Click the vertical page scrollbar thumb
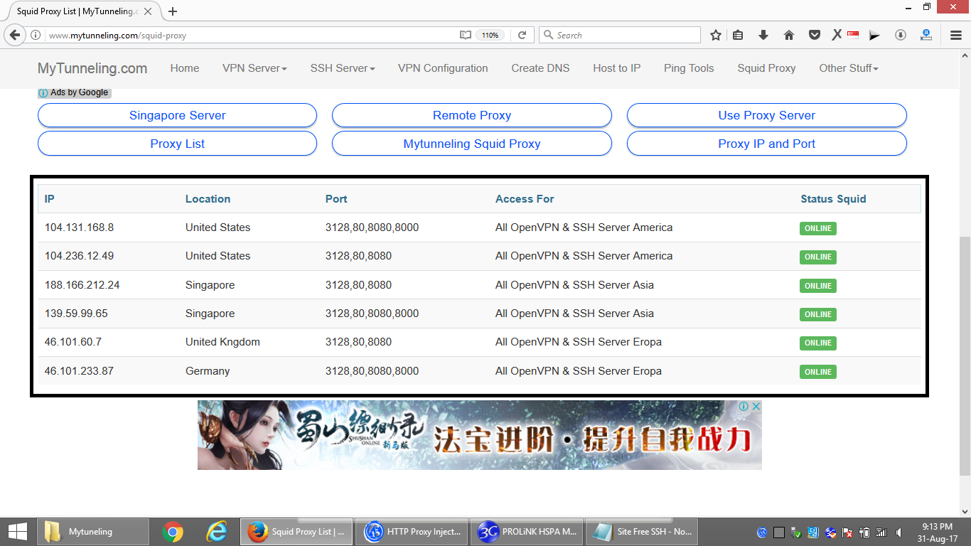The height and width of the screenshot is (546, 971). point(965,355)
